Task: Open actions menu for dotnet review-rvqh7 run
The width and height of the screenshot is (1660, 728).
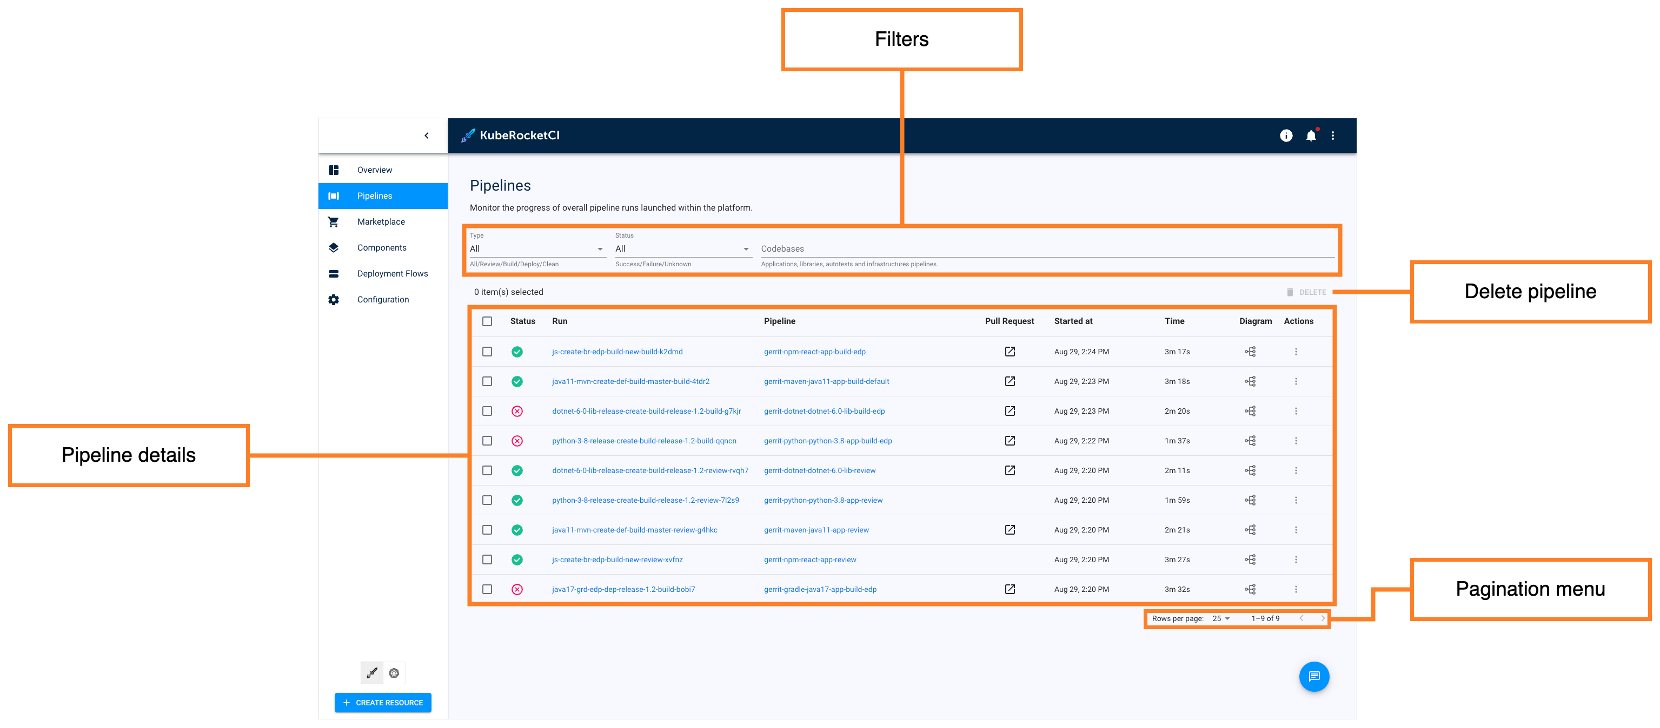Action: [1296, 470]
